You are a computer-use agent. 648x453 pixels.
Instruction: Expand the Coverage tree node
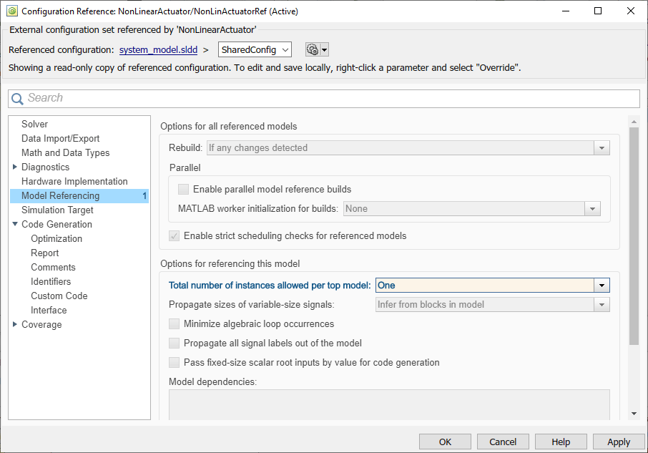pyautogui.click(x=15, y=324)
